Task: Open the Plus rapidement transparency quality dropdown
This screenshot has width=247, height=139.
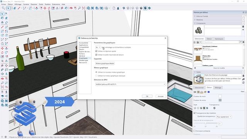Action: click(224, 117)
